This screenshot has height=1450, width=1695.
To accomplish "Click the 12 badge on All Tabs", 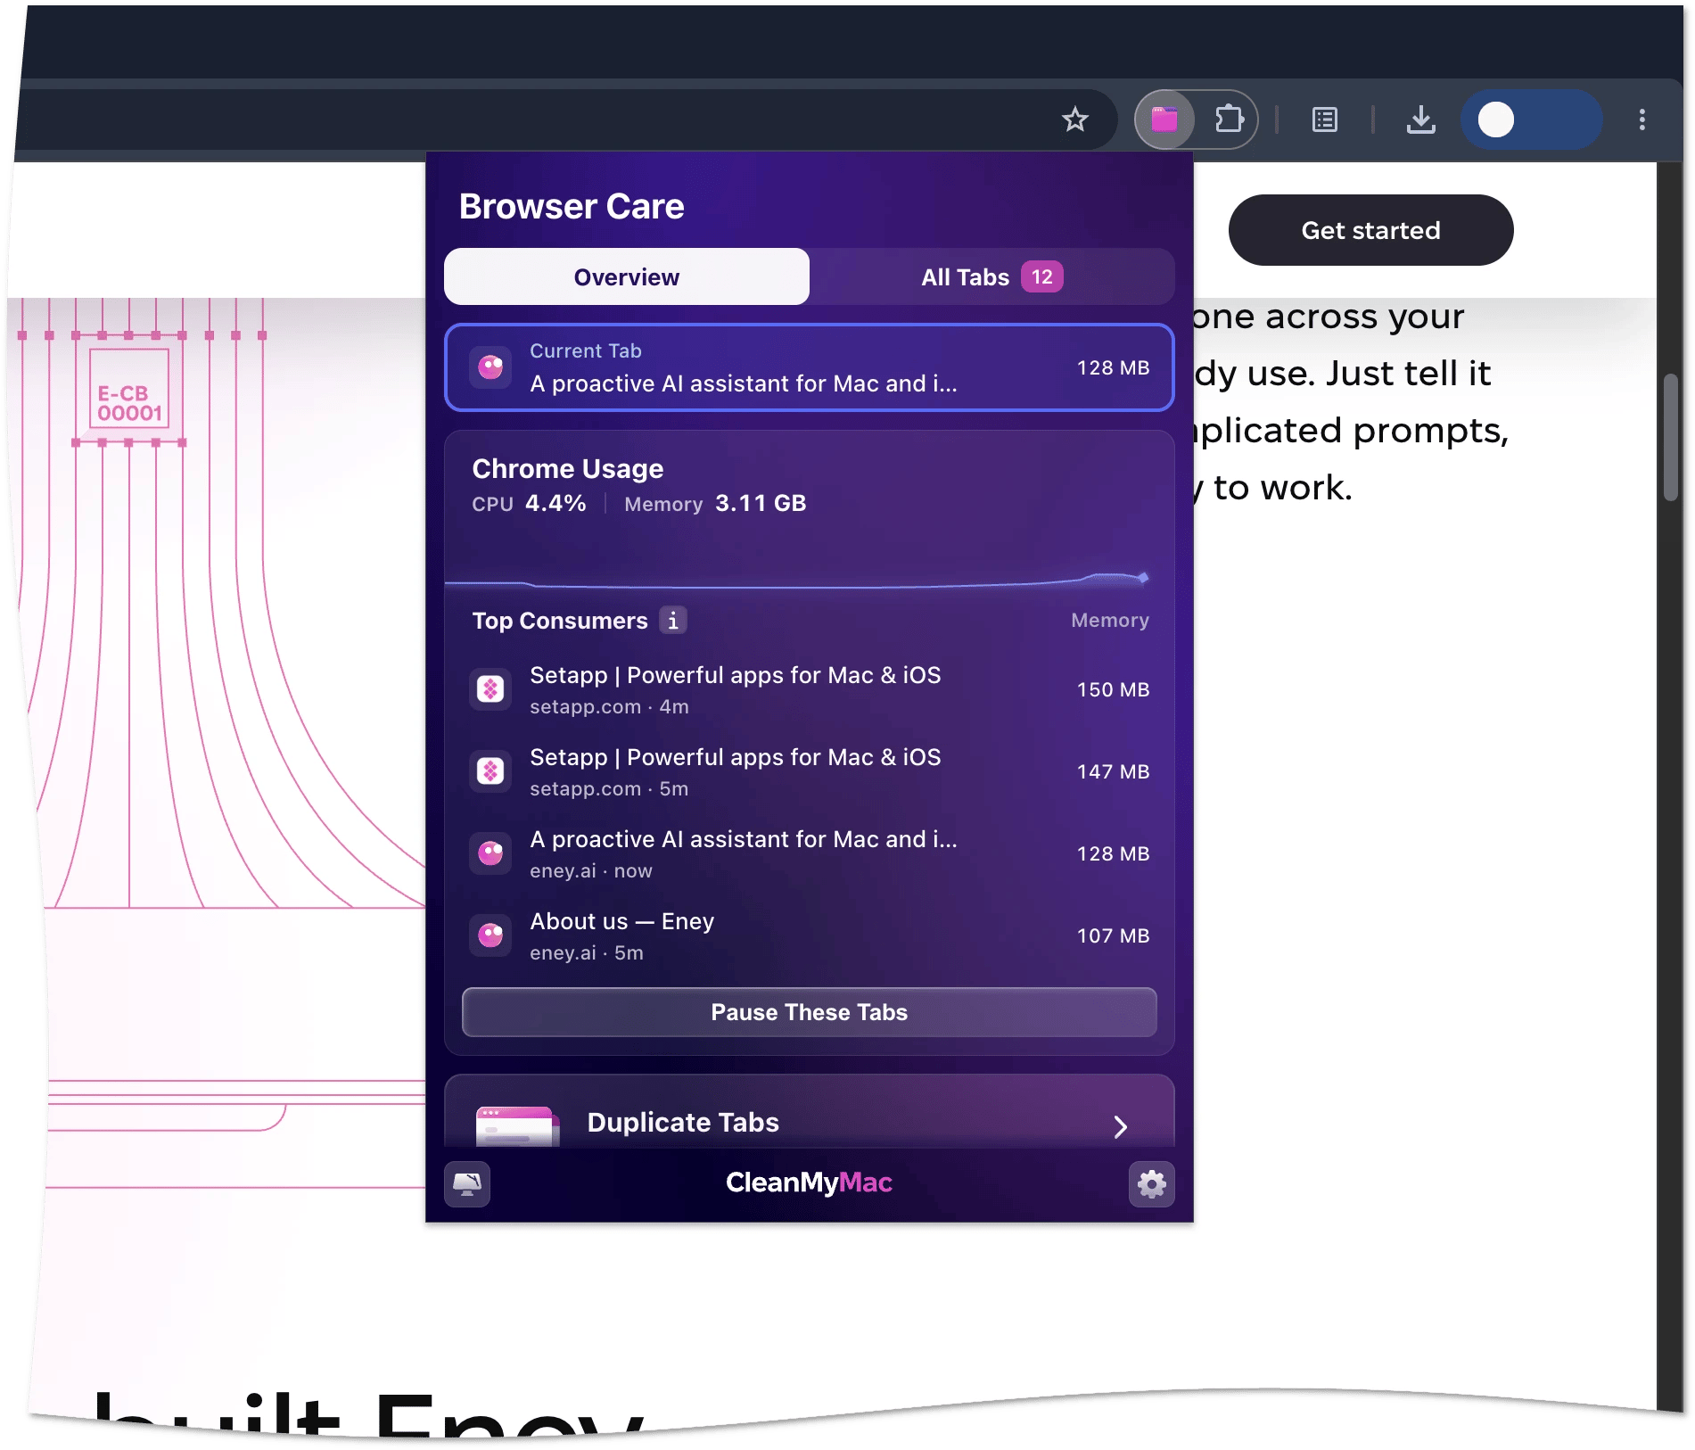I will pyautogui.click(x=1042, y=277).
